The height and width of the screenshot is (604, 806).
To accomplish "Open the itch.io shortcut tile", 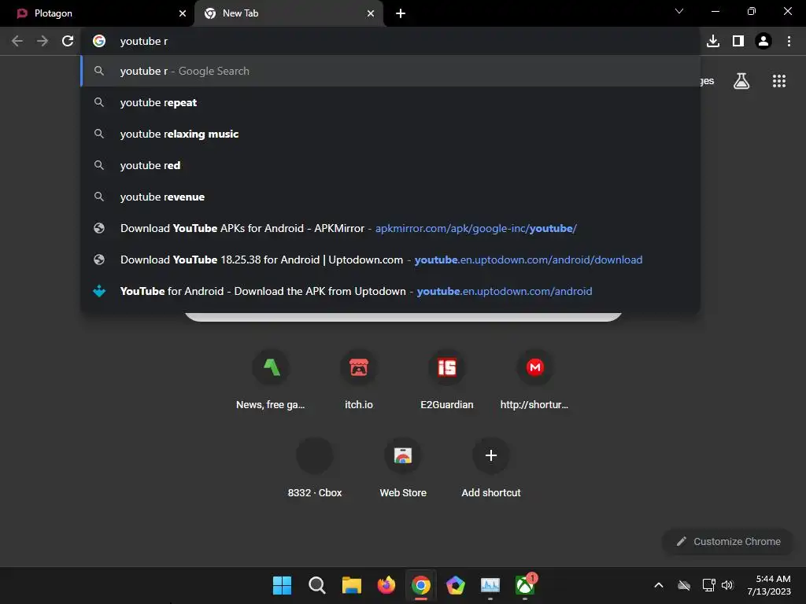I will [x=359, y=380].
